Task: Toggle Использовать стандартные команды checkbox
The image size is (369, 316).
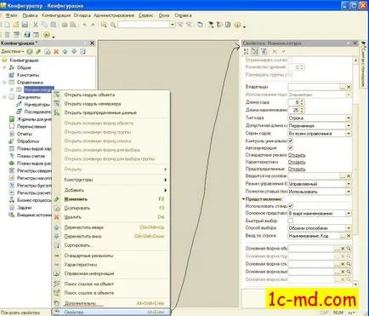Action: coord(290,206)
